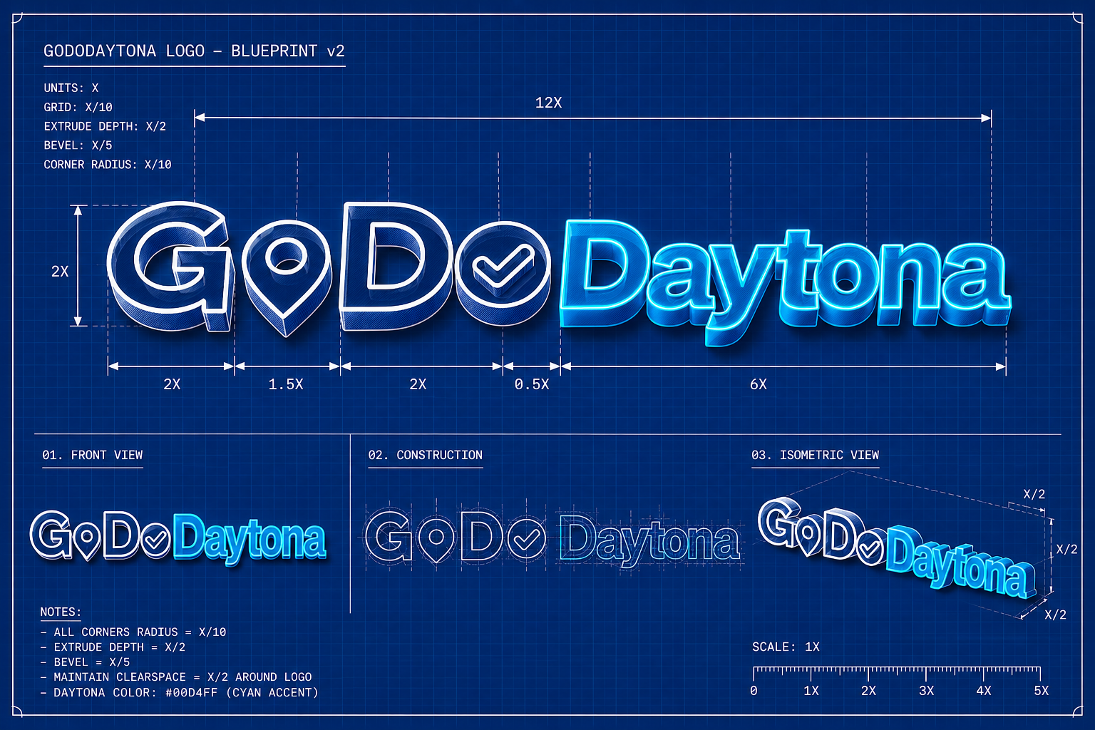1095x730 pixels.
Task: Click the "UNITS: X" spec line
Action: coord(71,88)
